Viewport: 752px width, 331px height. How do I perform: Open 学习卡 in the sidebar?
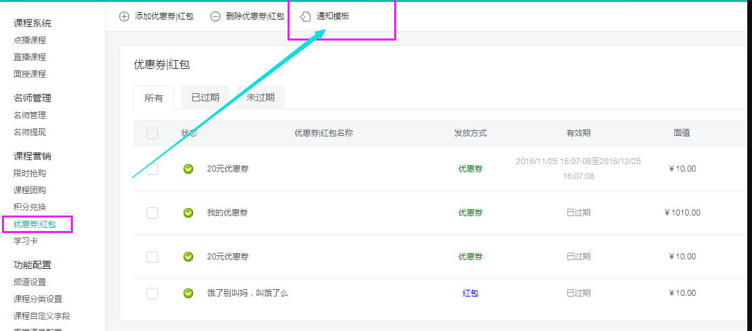click(x=26, y=240)
